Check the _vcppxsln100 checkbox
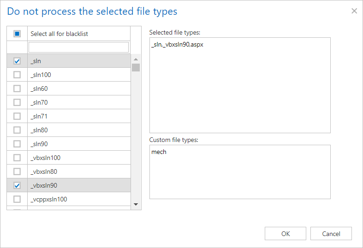The height and width of the screenshot is (248, 363). (x=17, y=199)
